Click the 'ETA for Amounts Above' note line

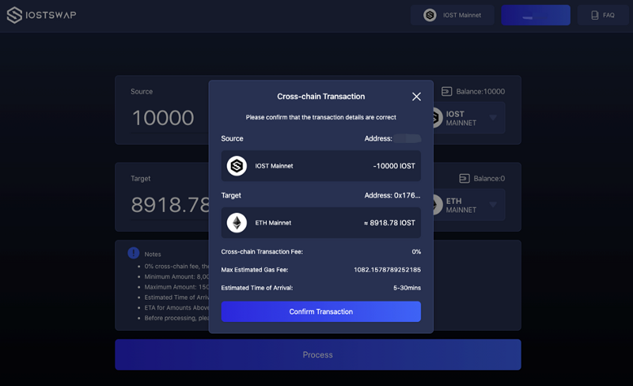pos(176,308)
